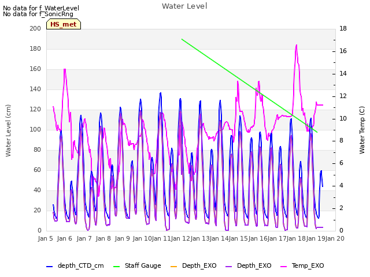
Task: Click the magenta Temp_EXO legend swatch
Action: 283,267
